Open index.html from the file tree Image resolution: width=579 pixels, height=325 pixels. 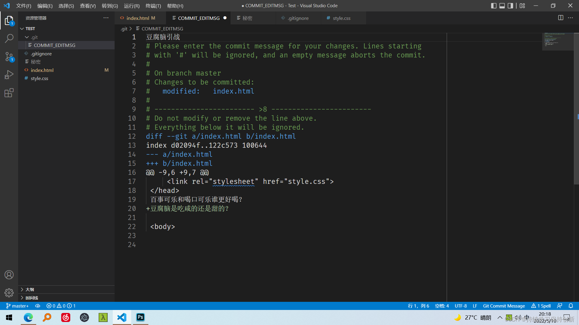(66, 70)
